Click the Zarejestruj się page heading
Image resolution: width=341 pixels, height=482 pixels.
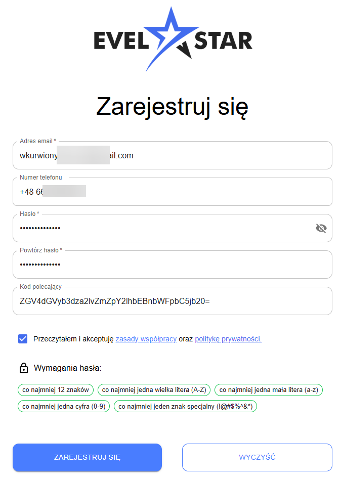[x=172, y=107]
